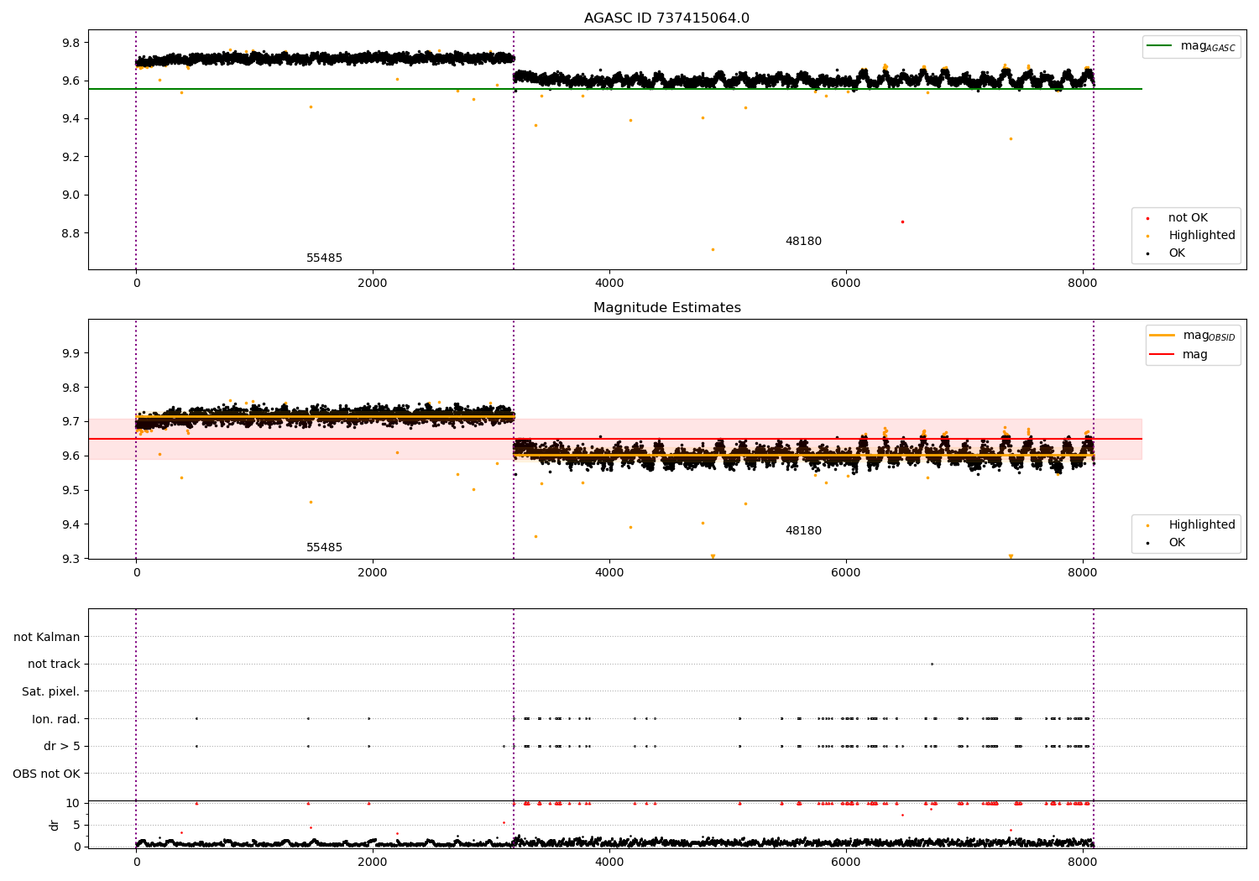Click y-axis tick '8.8' in top plot
This screenshot has width=1259, height=881.
pyautogui.click(x=71, y=233)
